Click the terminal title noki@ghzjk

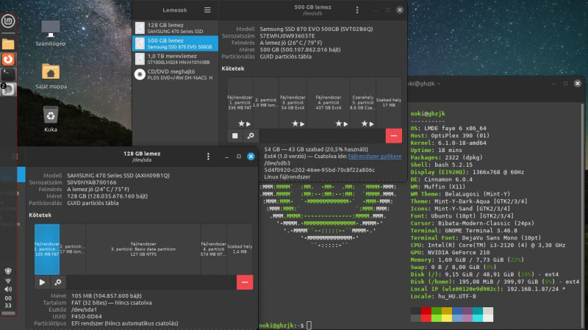click(x=423, y=84)
